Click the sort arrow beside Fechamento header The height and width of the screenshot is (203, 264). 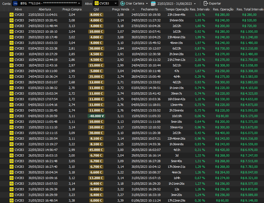(133, 9)
